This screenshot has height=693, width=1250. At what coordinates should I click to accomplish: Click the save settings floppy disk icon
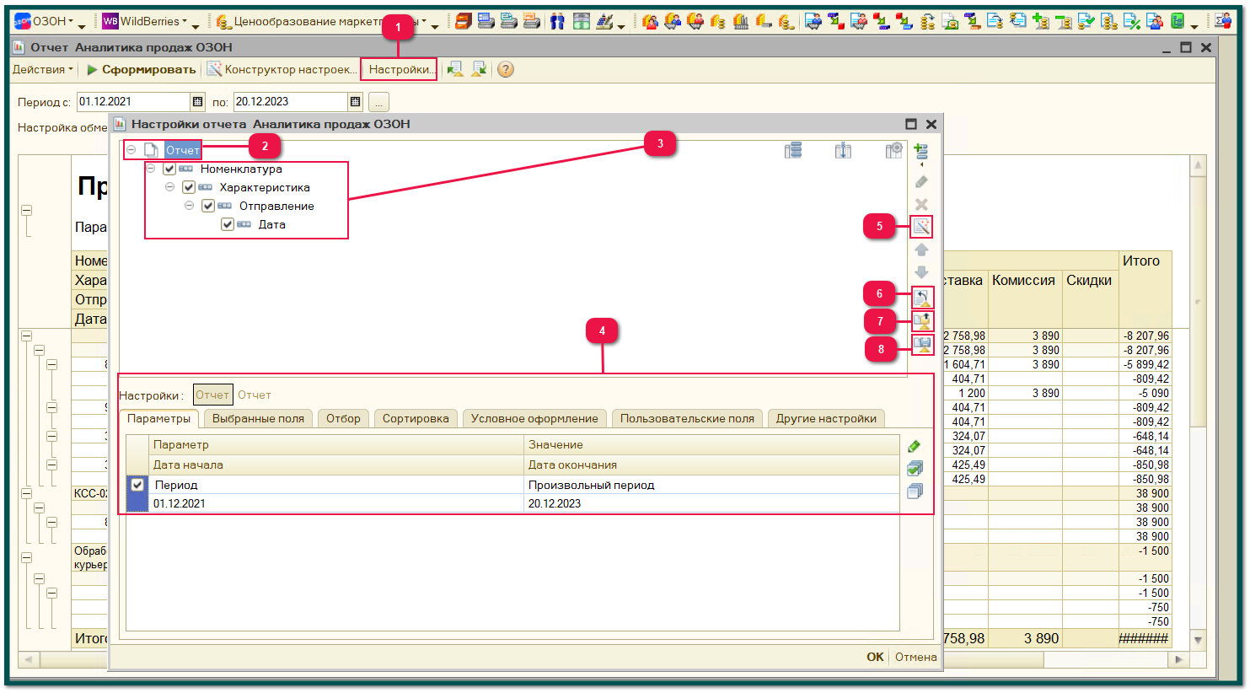pos(922,345)
